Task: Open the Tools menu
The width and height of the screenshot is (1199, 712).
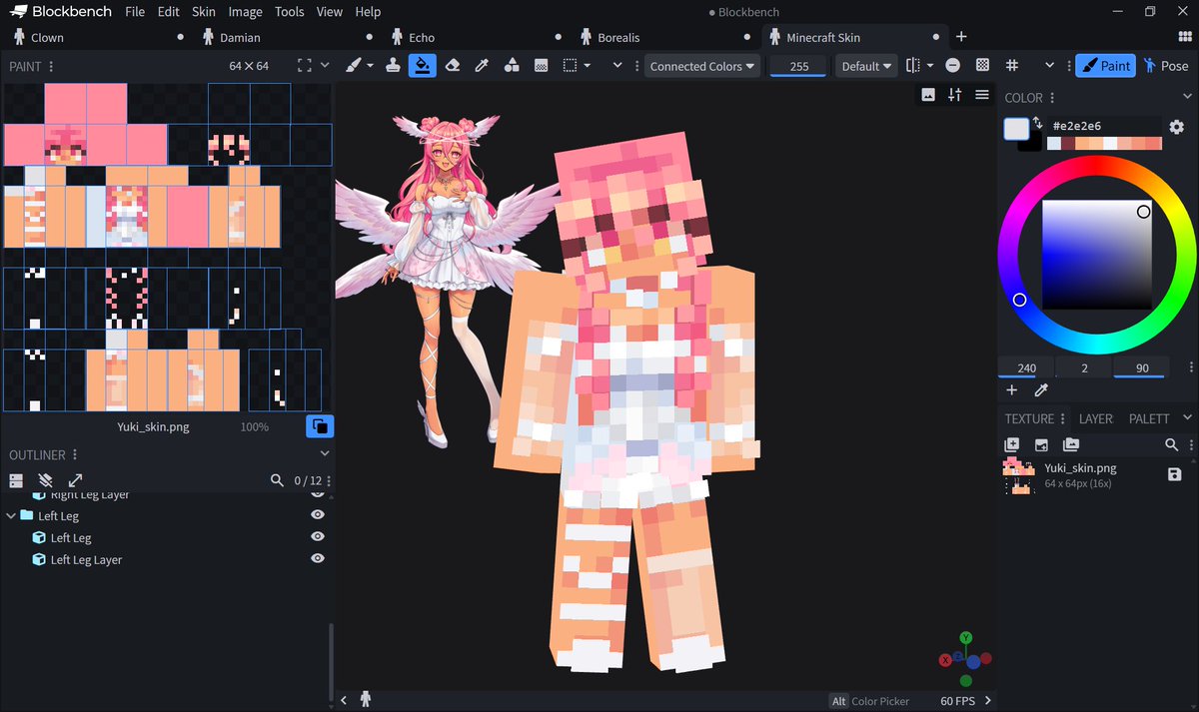Action: (289, 12)
